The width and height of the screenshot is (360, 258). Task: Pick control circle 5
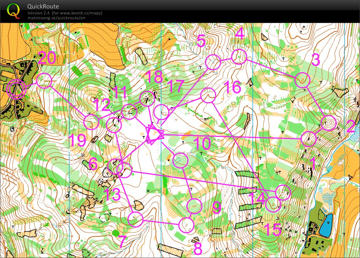[x=213, y=62]
